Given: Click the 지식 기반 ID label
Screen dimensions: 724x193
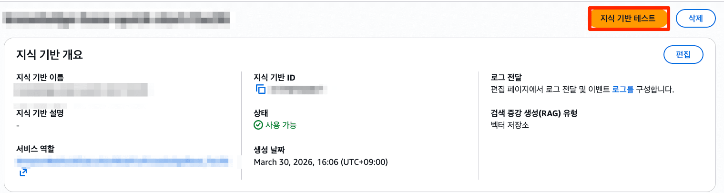Looking at the screenshot, I should 278,77.
